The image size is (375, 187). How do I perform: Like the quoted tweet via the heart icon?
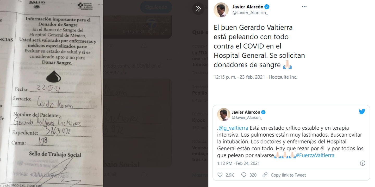(220, 175)
